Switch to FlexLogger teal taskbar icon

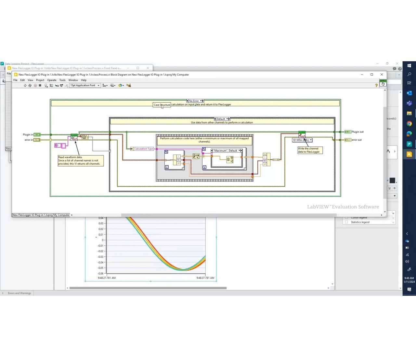[x=409, y=144]
